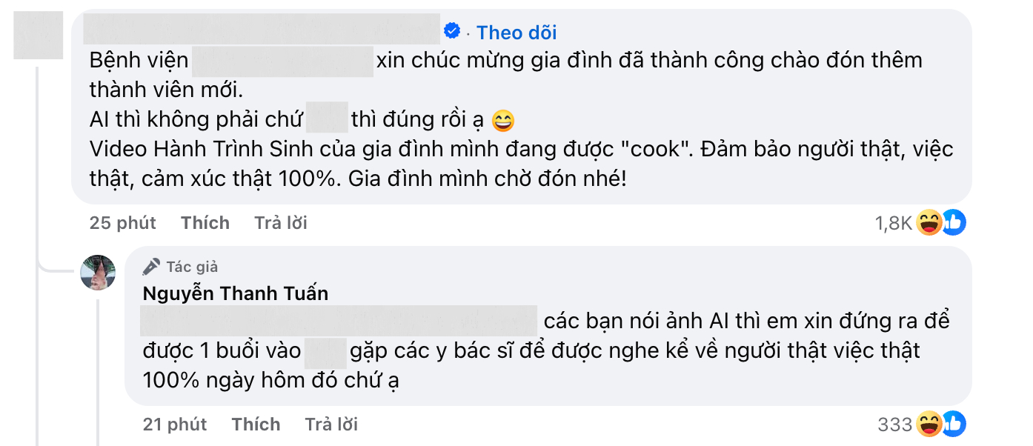Screen dimensions: 1033x446
Task: Click the laughing emoji inside the comment text
Action: click(x=502, y=119)
